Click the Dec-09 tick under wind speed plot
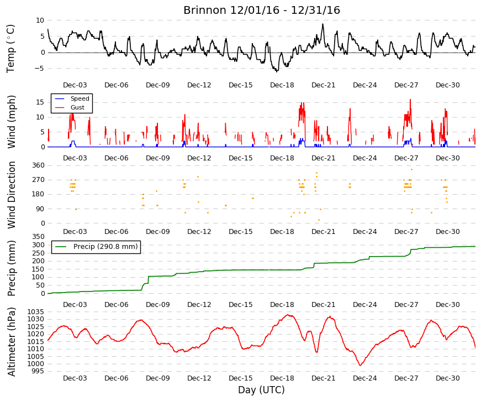Viewport: 481px width, 401px height. (x=158, y=158)
